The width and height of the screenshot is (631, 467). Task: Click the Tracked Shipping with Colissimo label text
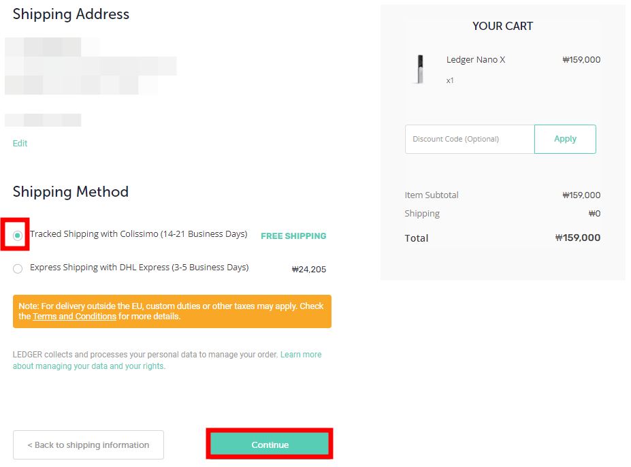[x=138, y=234]
